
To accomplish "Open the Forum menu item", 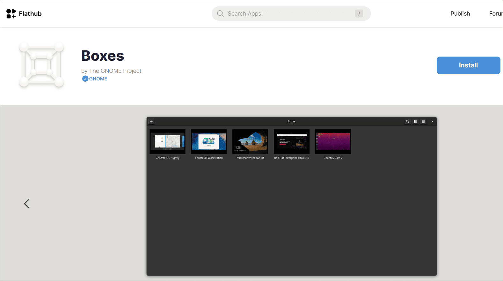I will 496,14.
